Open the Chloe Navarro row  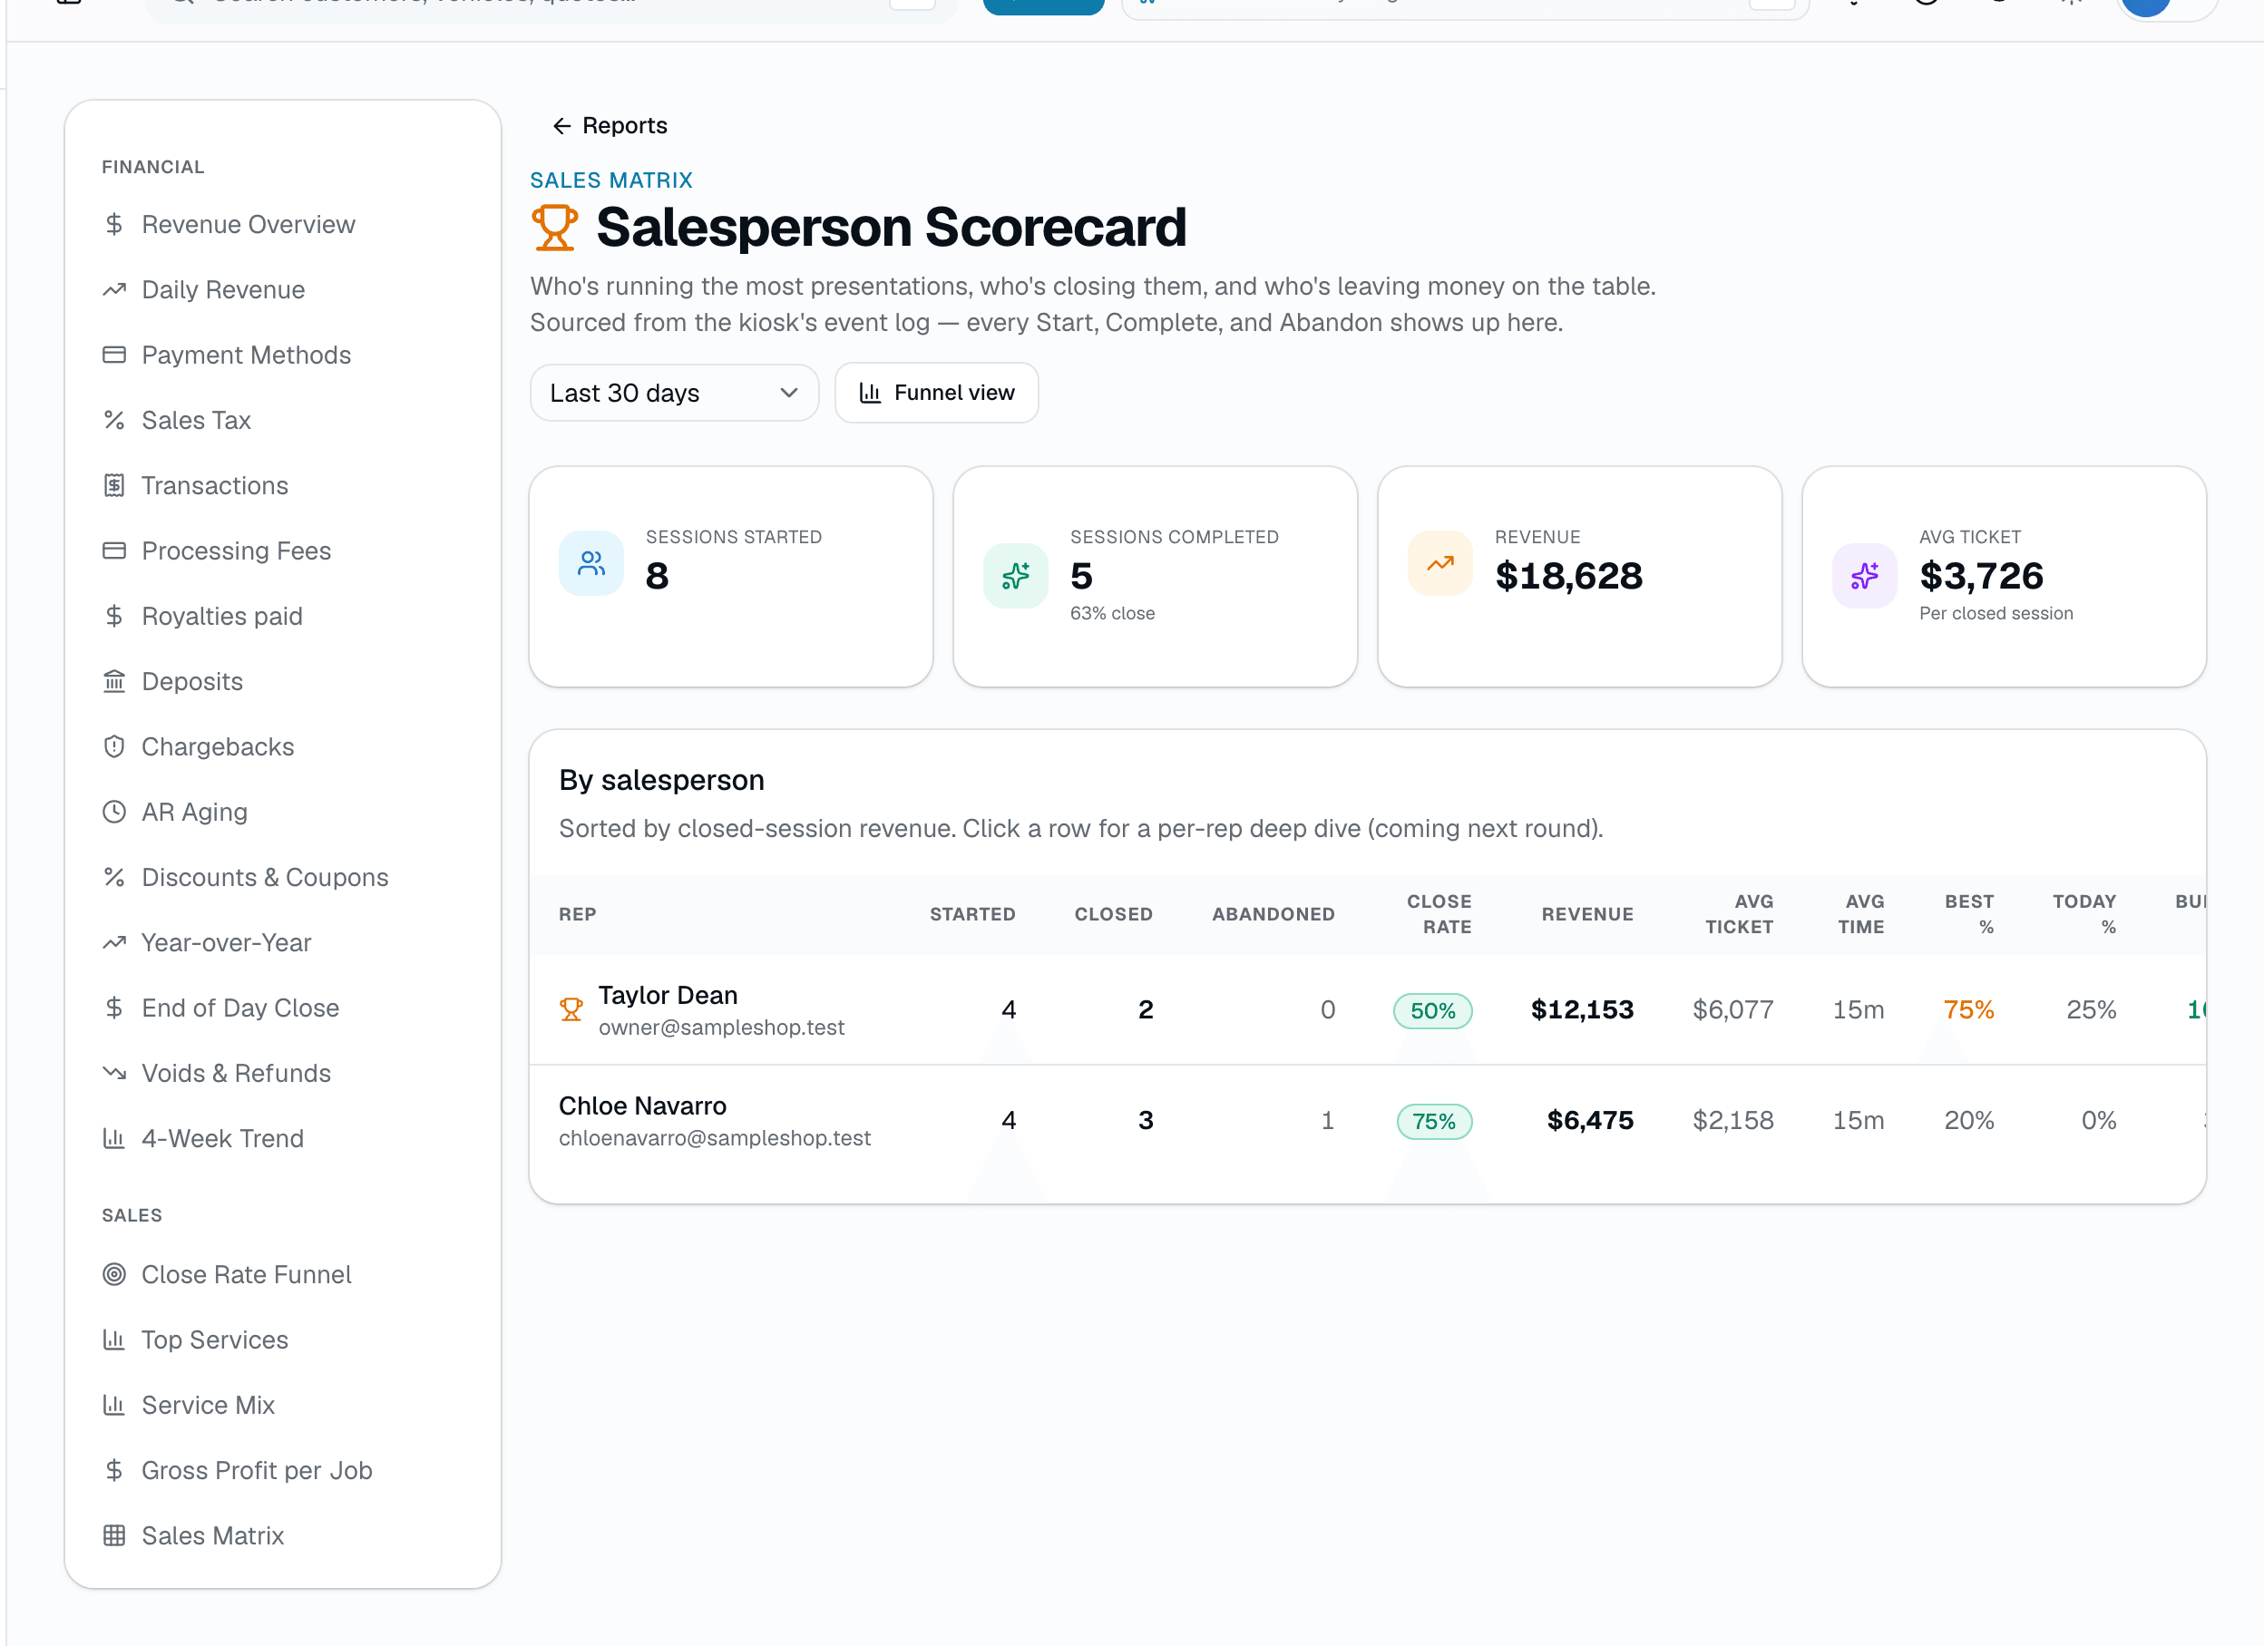[1367, 1121]
